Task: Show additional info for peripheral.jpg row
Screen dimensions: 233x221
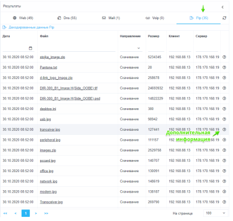Action: [x=224, y=140]
